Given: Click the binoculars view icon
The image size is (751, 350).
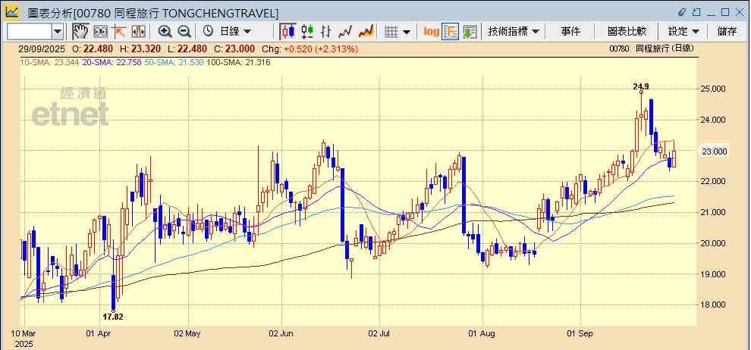Looking at the screenshot, I should click(101, 32).
